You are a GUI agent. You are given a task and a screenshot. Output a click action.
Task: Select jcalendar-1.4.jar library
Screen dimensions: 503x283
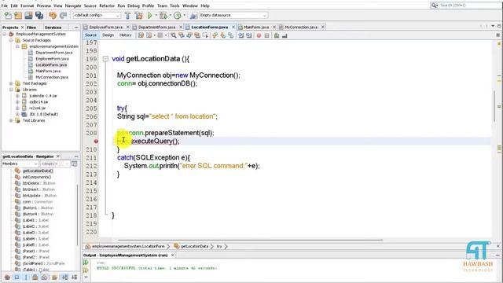pyautogui.click(x=43, y=96)
